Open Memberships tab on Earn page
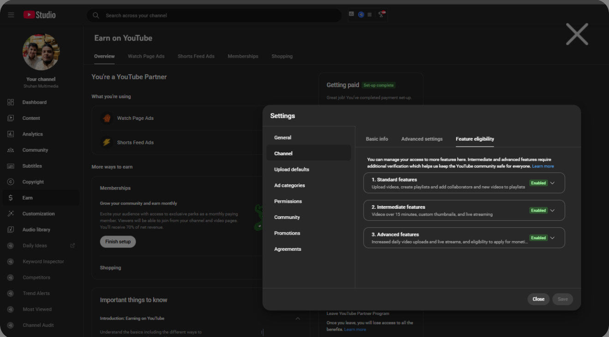The height and width of the screenshot is (337, 609). [x=243, y=56]
